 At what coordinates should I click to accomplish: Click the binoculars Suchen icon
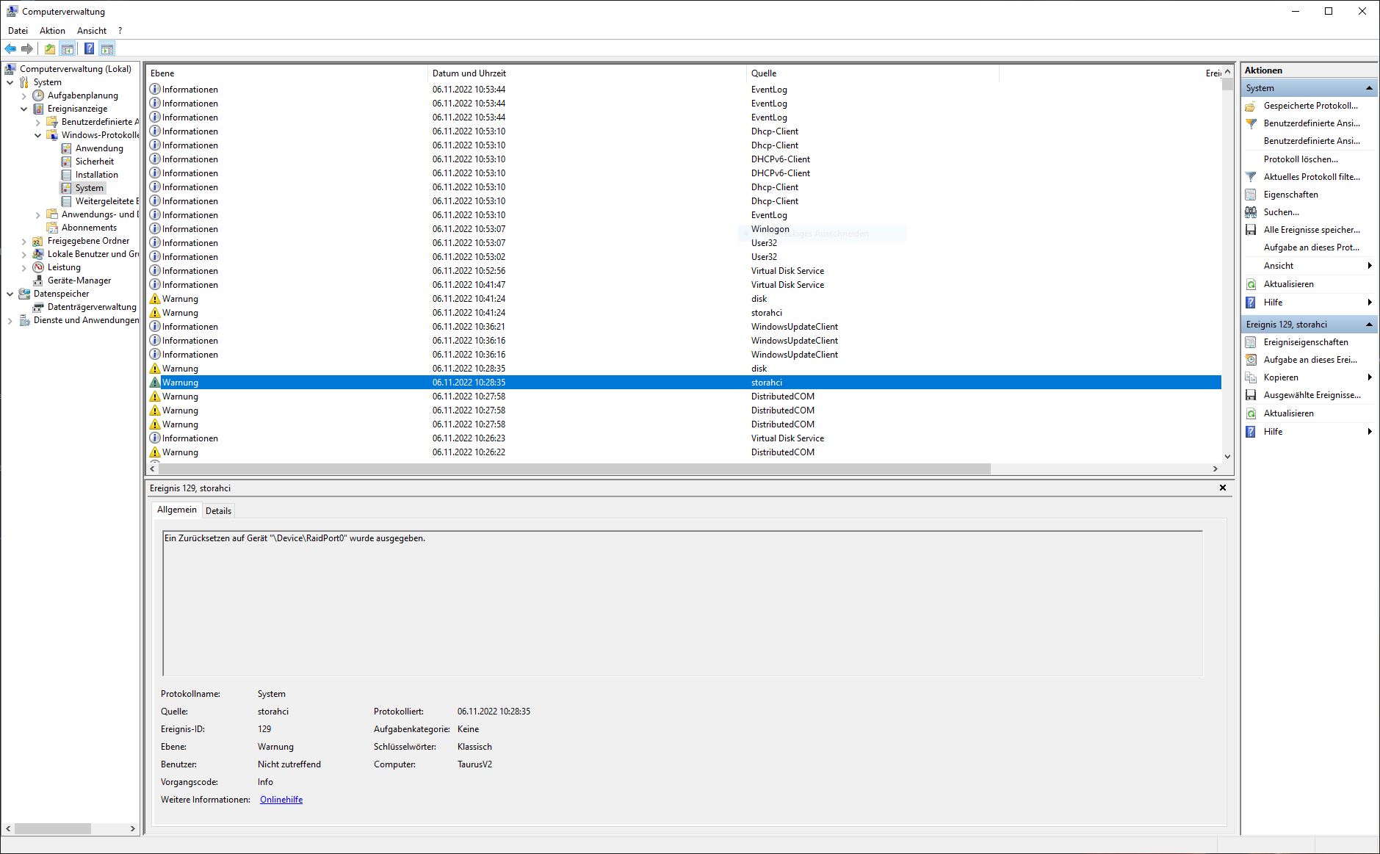coord(1251,212)
